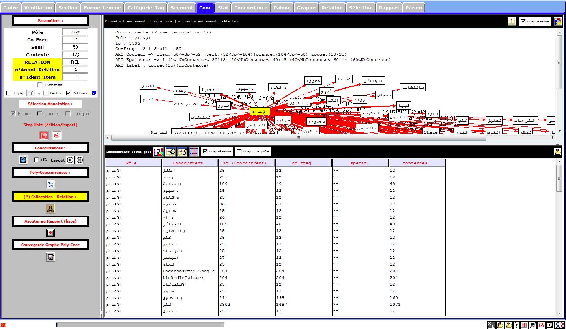Enable the +SR checkbox
The height and width of the screenshot is (329, 566).
tap(37, 160)
